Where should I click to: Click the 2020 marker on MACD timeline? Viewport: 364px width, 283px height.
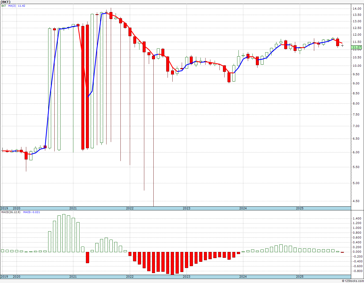(x=17, y=277)
